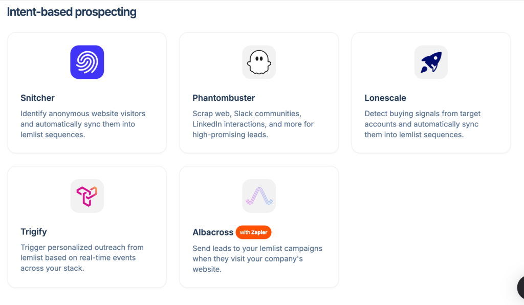Click the Phantombuster ghost icon
The width and height of the screenshot is (524, 305).
(x=259, y=62)
